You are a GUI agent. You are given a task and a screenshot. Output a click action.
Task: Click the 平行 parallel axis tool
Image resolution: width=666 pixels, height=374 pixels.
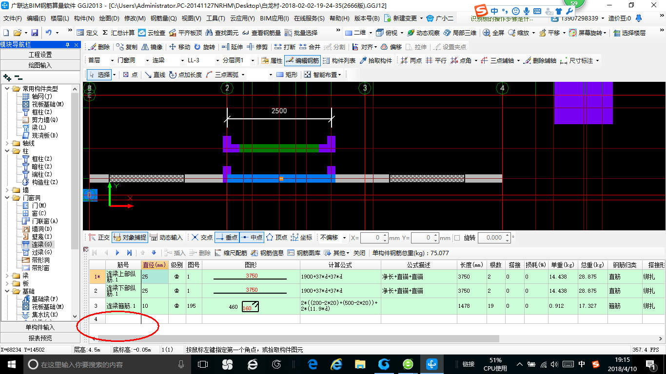pos(436,60)
